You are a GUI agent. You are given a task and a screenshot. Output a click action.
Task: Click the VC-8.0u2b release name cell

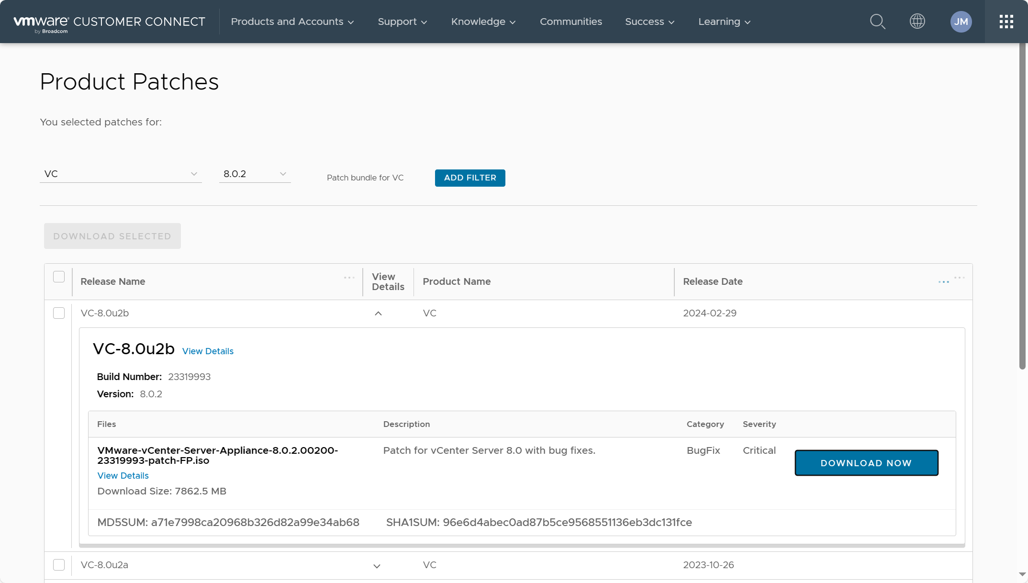point(105,313)
